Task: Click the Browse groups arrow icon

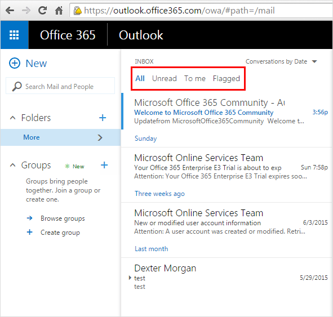Action: (x=30, y=218)
